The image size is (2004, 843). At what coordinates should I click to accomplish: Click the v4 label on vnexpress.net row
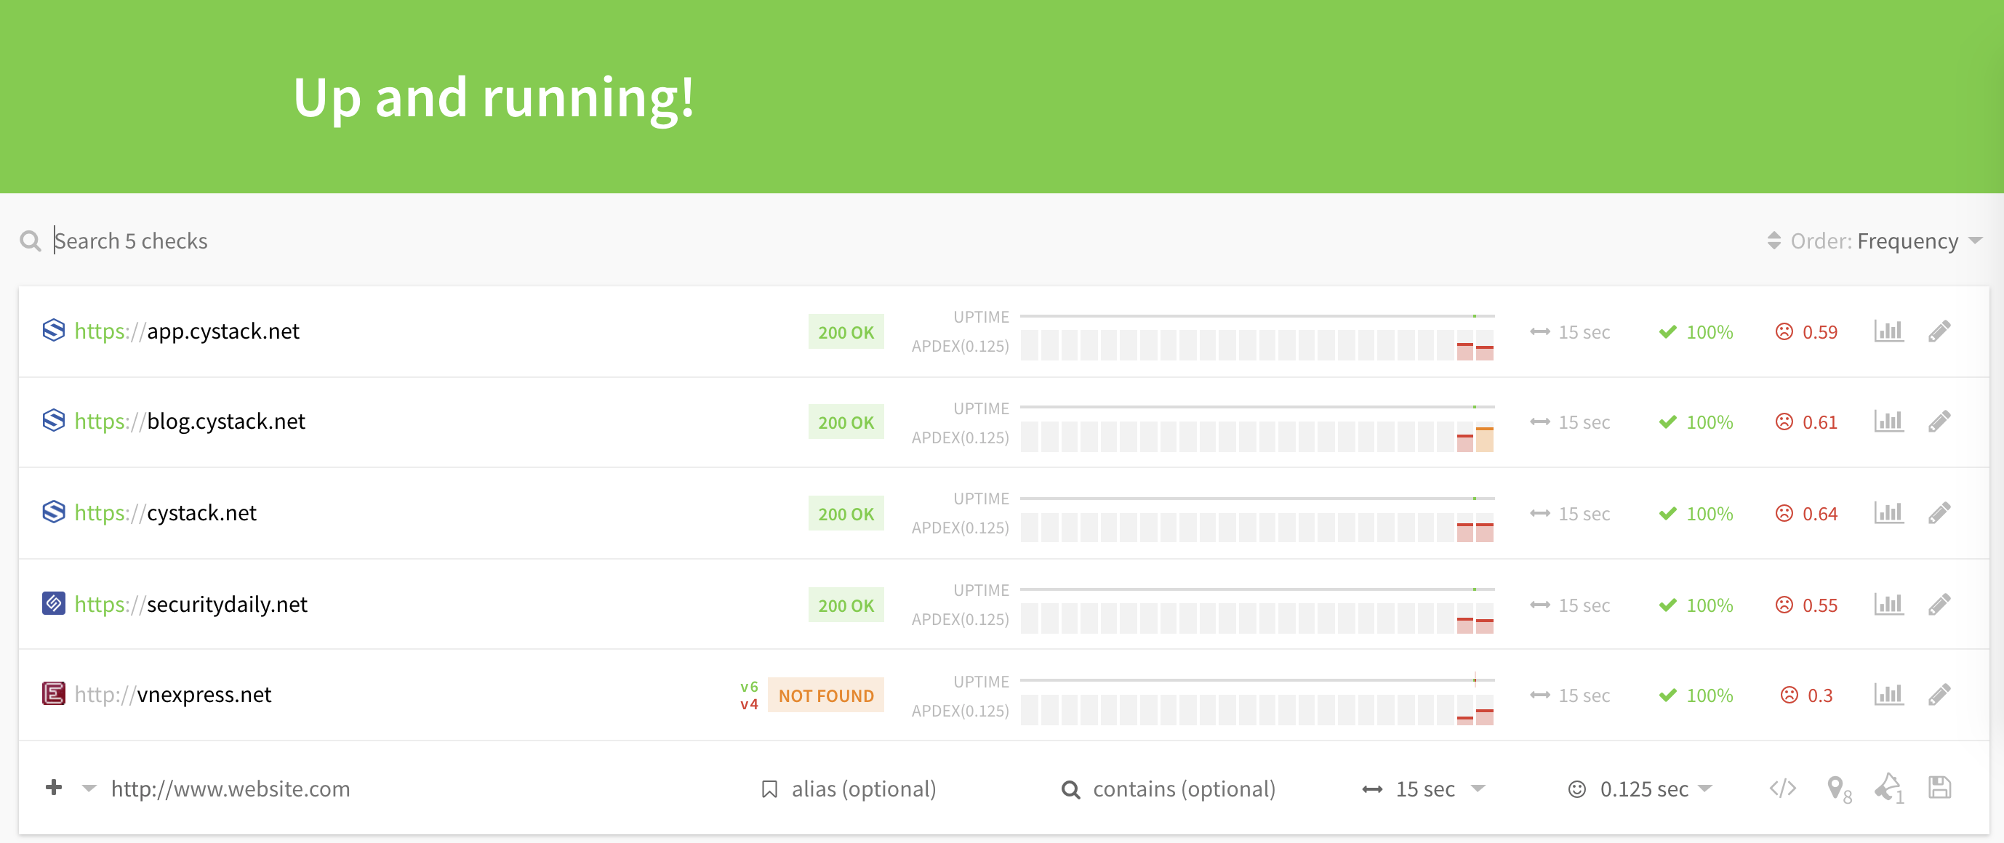point(748,705)
